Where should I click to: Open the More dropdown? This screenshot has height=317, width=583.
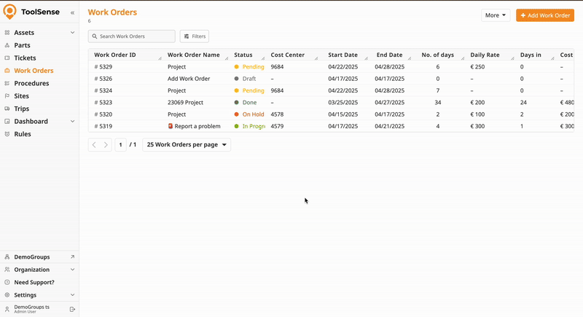tap(496, 15)
